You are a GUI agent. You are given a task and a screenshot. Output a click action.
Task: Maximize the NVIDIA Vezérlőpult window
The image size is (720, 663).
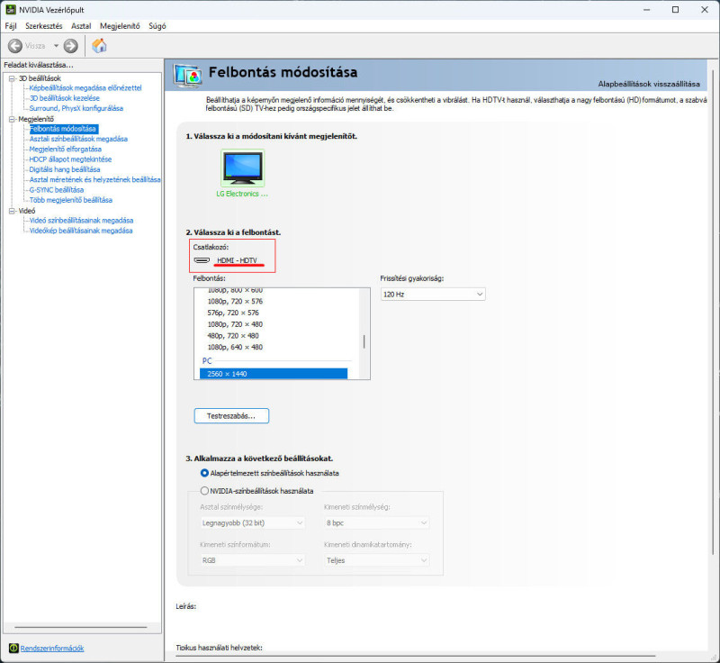coord(676,10)
